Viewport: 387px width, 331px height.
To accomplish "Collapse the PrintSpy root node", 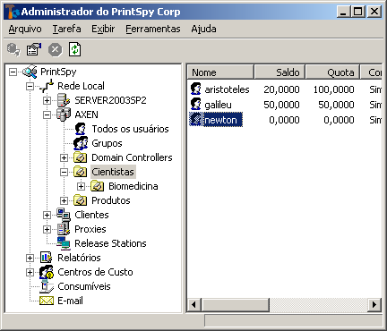I will tap(13, 72).
